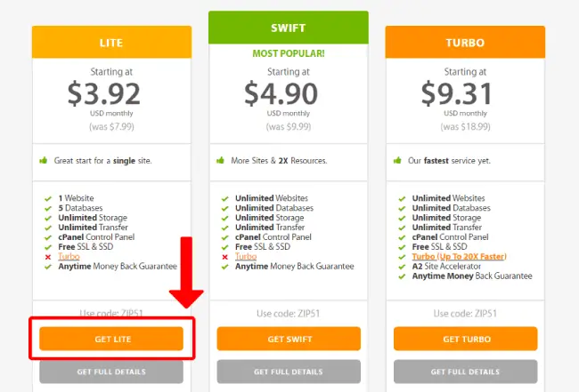This screenshot has width=579, height=392.
Task: Select the green SWIFT plan header
Action: (x=289, y=28)
